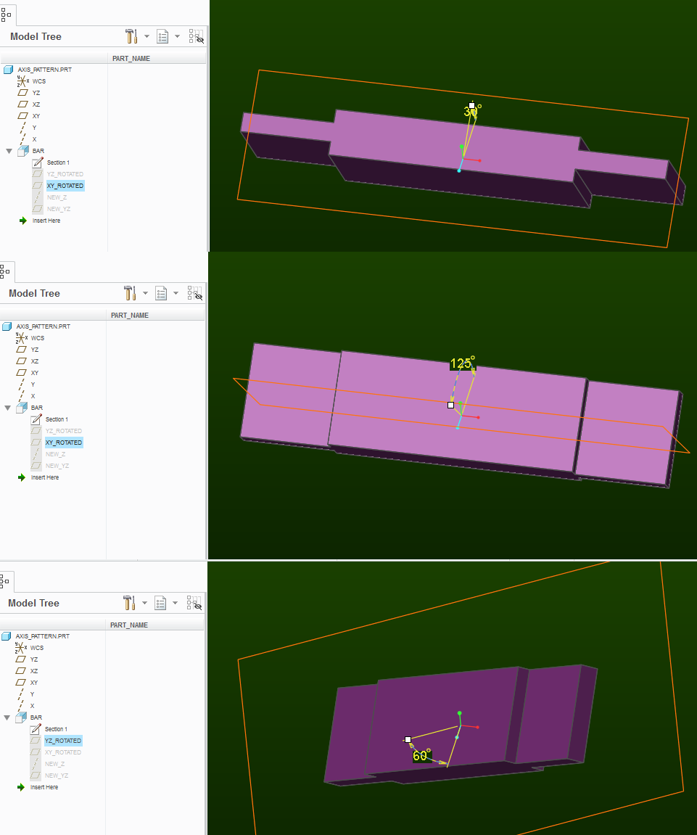
Task: Open tree settings hammer icon beside the 30° view
Action: click(x=131, y=36)
